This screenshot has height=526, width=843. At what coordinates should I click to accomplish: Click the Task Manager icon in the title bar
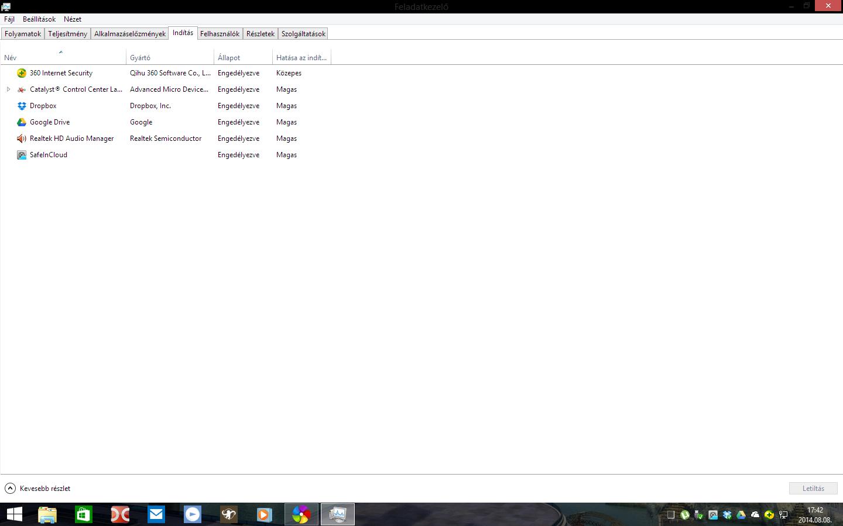tap(6, 6)
